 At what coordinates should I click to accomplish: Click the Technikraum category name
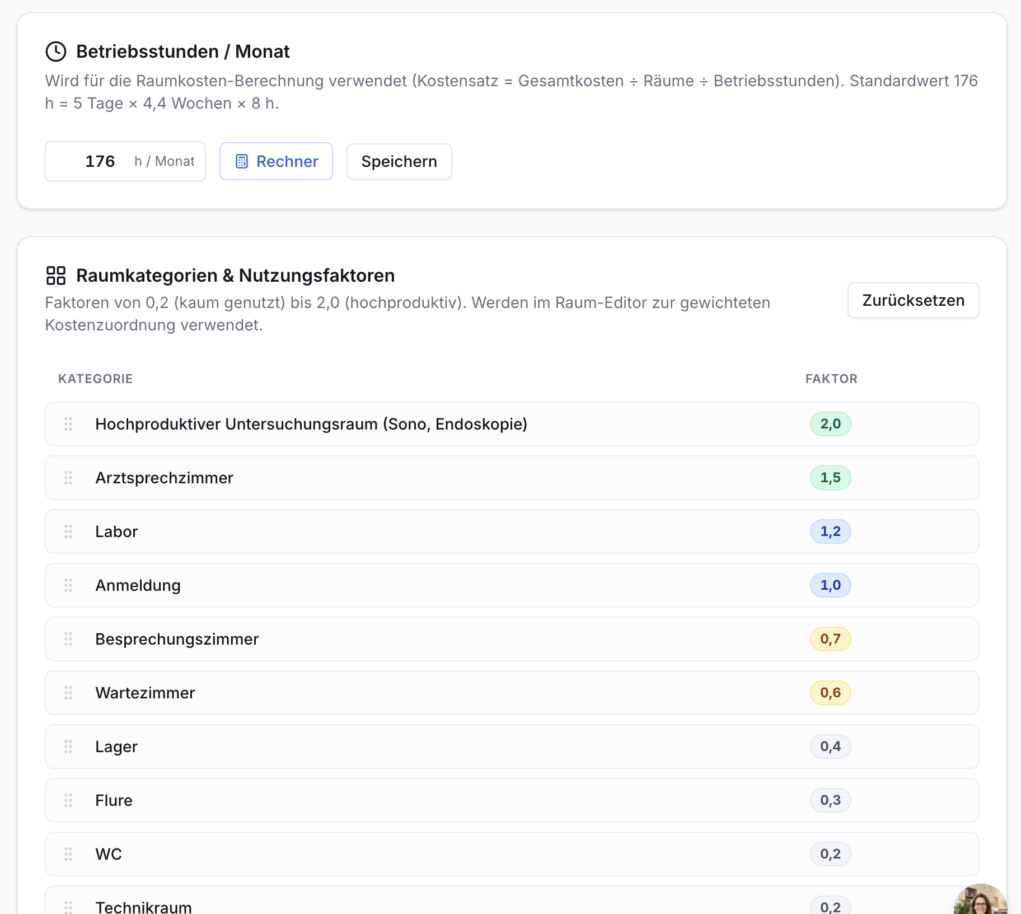point(143,907)
